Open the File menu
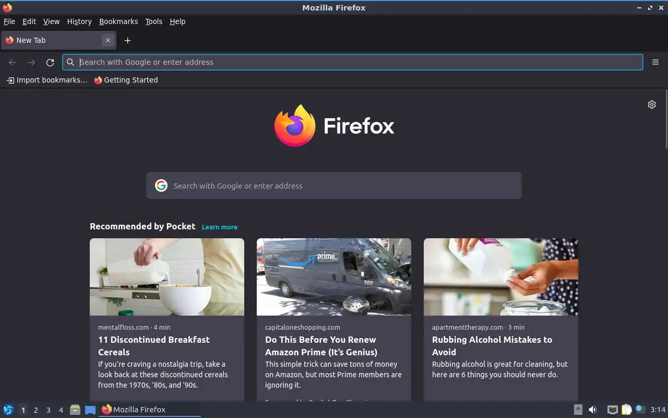Screen dimensions: 668x418 coord(9,21)
